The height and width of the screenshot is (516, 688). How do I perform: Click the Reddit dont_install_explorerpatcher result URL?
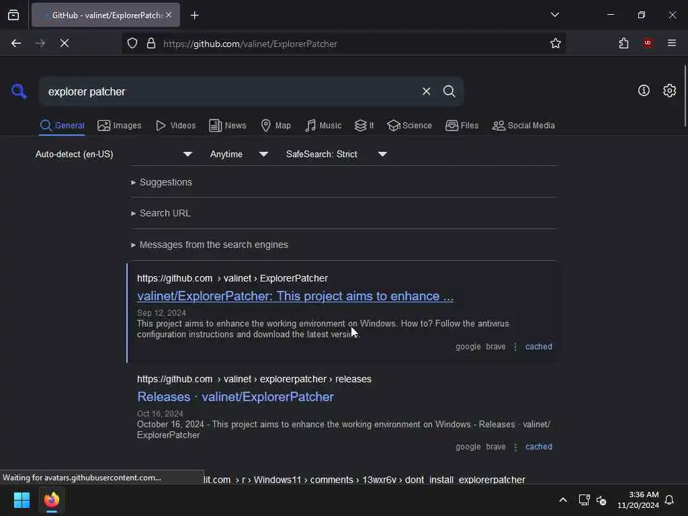(x=365, y=480)
